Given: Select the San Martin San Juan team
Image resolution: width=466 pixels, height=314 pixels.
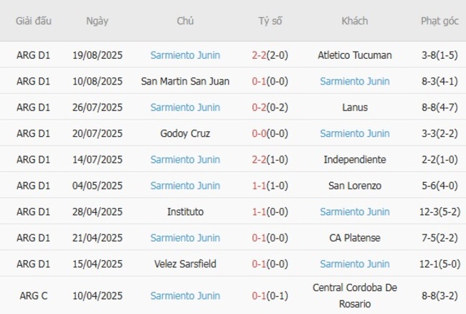Looking at the screenshot, I should pos(185,81).
